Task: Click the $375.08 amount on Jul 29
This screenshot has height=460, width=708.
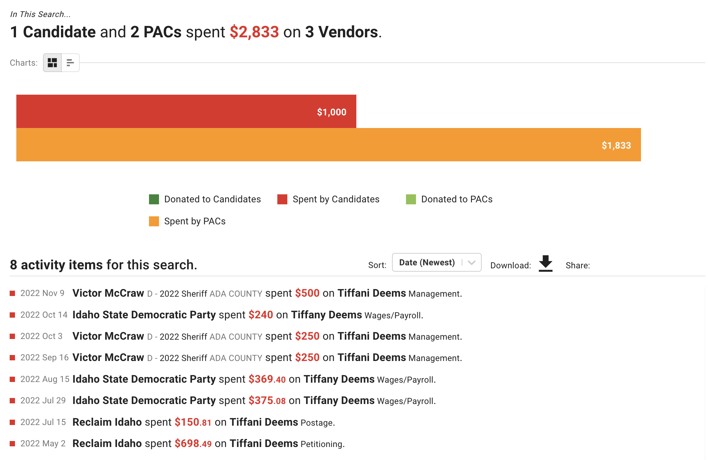Action: pos(267,401)
